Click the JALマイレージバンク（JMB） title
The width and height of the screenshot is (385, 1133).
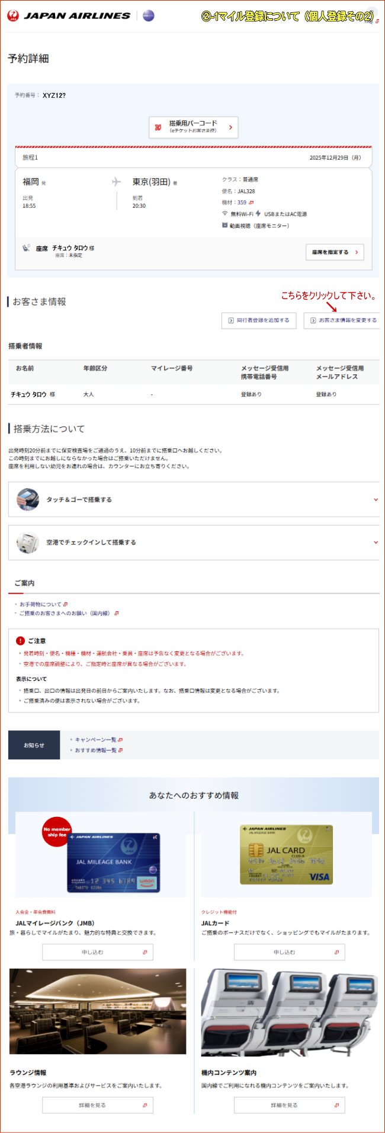click(55, 923)
